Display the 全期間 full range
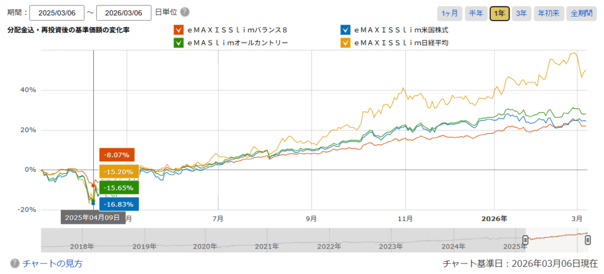 [581, 14]
